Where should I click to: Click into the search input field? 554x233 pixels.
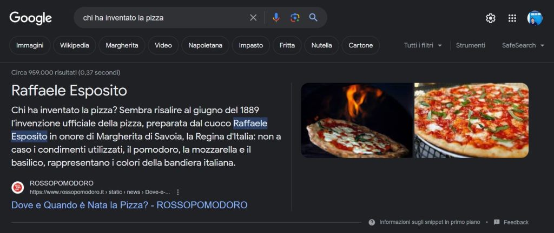(162, 18)
